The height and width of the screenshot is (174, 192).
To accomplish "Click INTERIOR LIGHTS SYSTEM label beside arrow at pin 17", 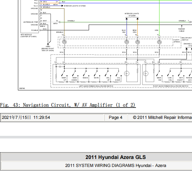I will 75,6.
